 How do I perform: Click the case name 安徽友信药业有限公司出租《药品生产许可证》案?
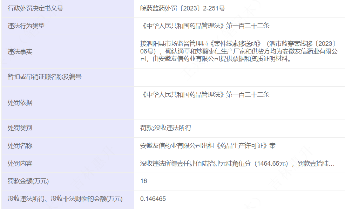pos(208,146)
